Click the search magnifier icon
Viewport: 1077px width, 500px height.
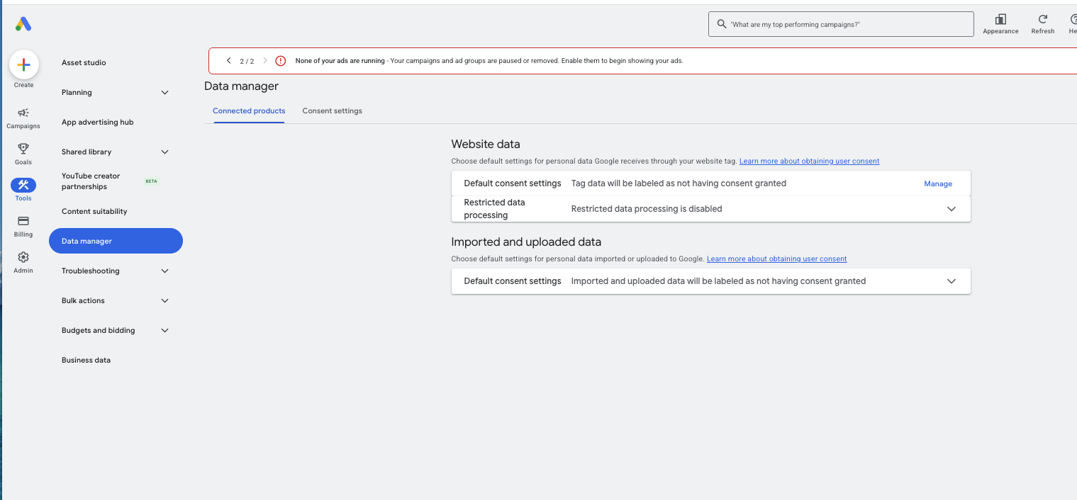point(722,24)
